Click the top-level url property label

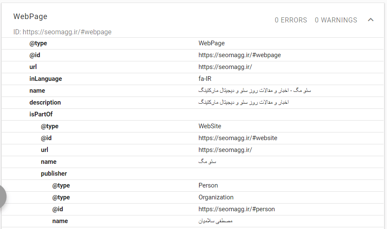(x=33, y=67)
